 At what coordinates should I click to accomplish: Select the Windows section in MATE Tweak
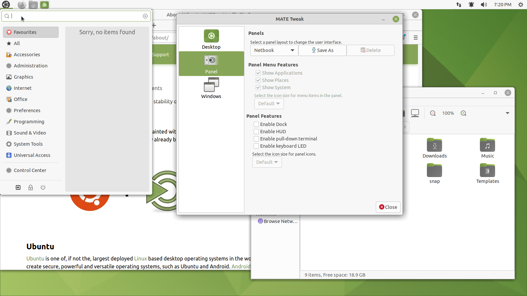(x=211, y=88)
